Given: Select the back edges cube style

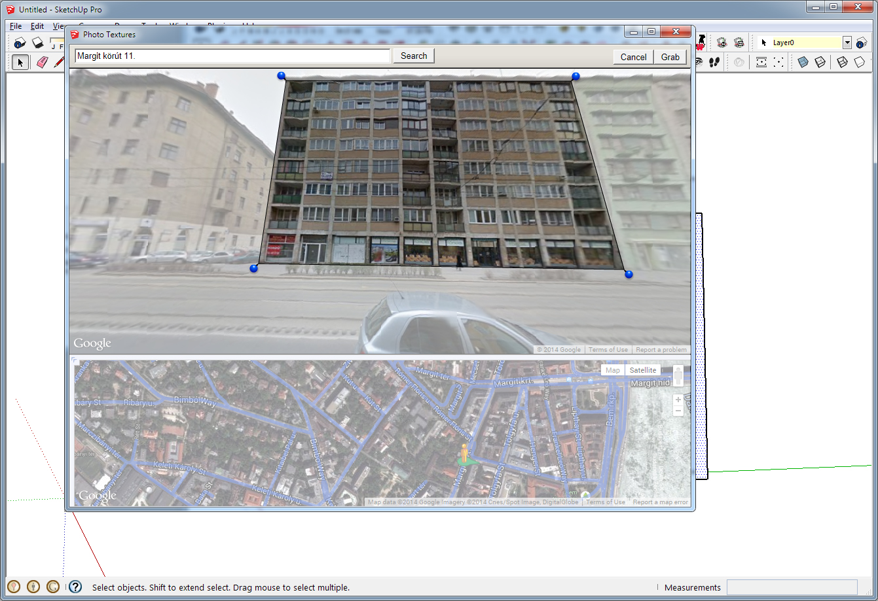Looking at the screenshot, I should pyautogui.click(x=820, y=62).
